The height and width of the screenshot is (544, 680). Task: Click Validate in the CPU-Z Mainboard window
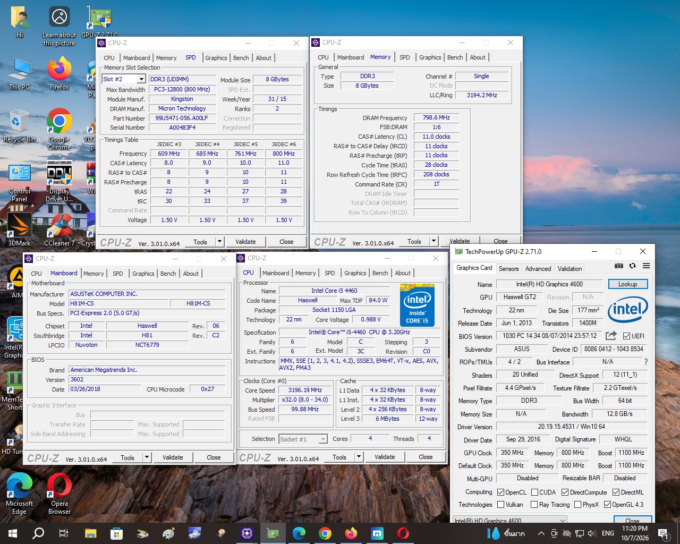pyautogui.click(x=173, y=457)
